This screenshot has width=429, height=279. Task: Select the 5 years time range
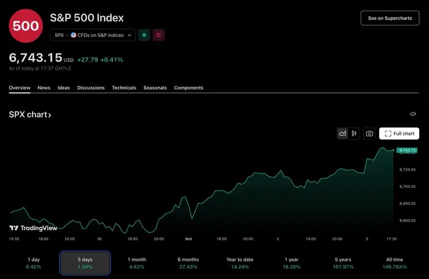tap(343, 263)
